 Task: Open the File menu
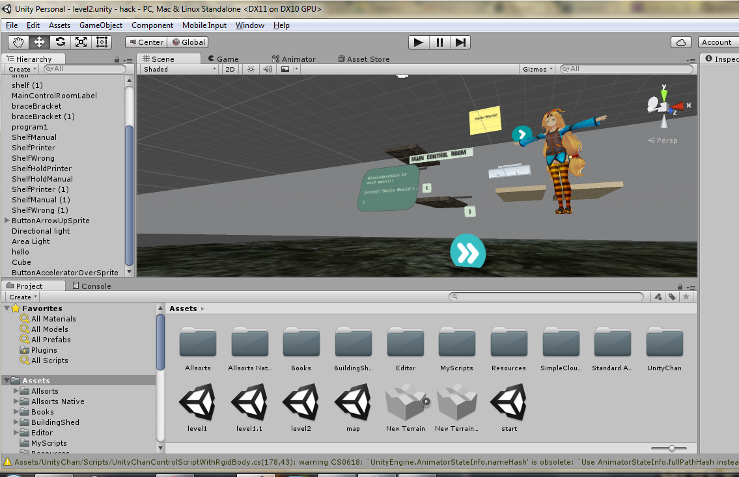pyautogui.click(x=12, y=25)
